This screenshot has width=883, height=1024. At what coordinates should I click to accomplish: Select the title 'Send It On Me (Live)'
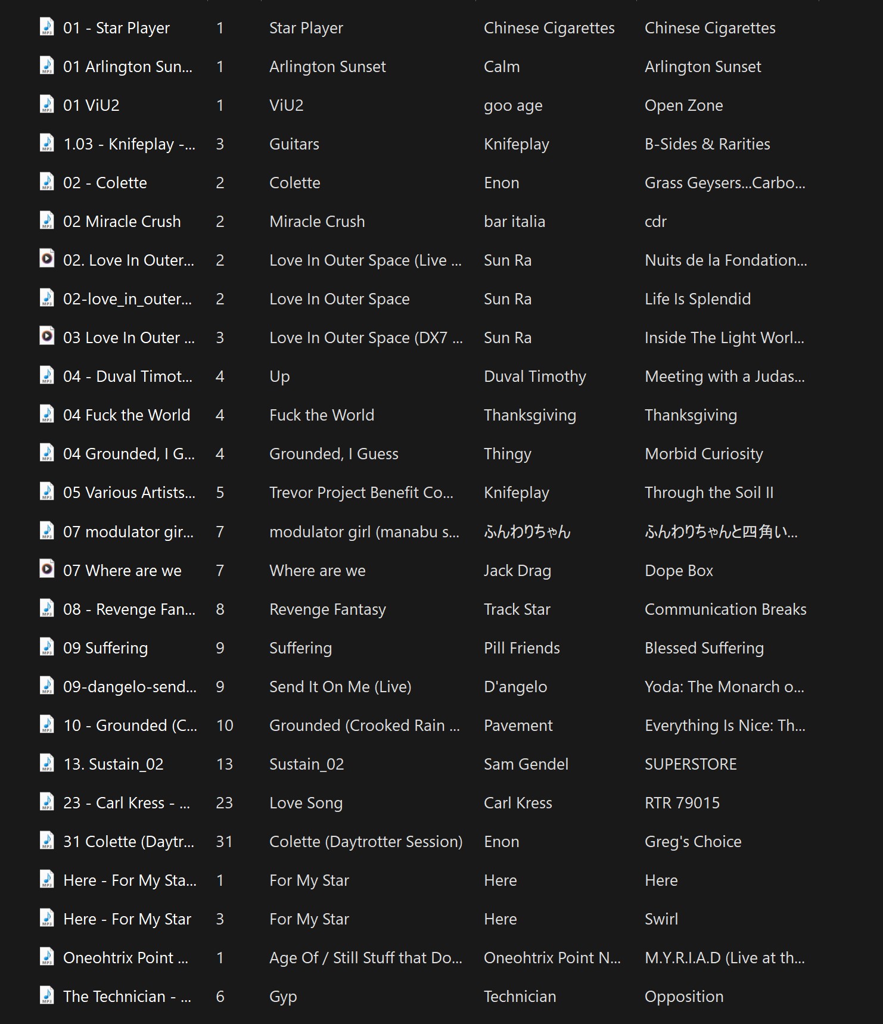(x=340, y=687)
